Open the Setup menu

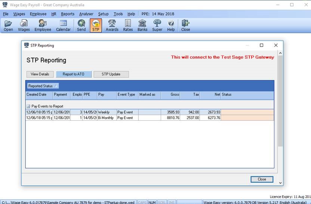click(x=103, y=14)
